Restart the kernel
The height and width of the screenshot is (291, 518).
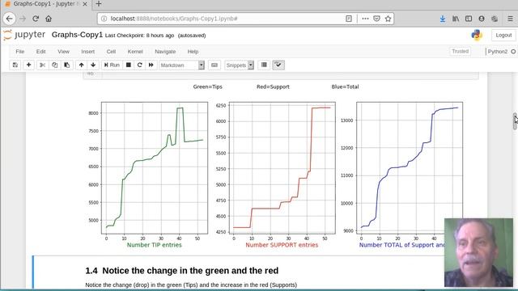(x=140, y=65)
